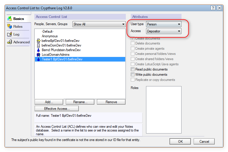Click the Bernd Pfundstein person icon
The width and height of the screenshot is (228, 152).
click(x=38, y=50)
